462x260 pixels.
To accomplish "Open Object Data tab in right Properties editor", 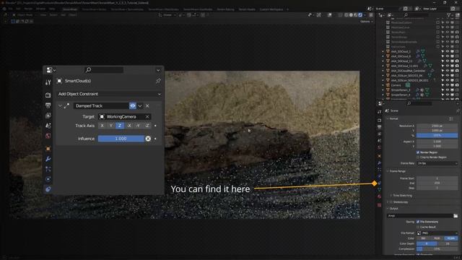I will coord(380,190).
